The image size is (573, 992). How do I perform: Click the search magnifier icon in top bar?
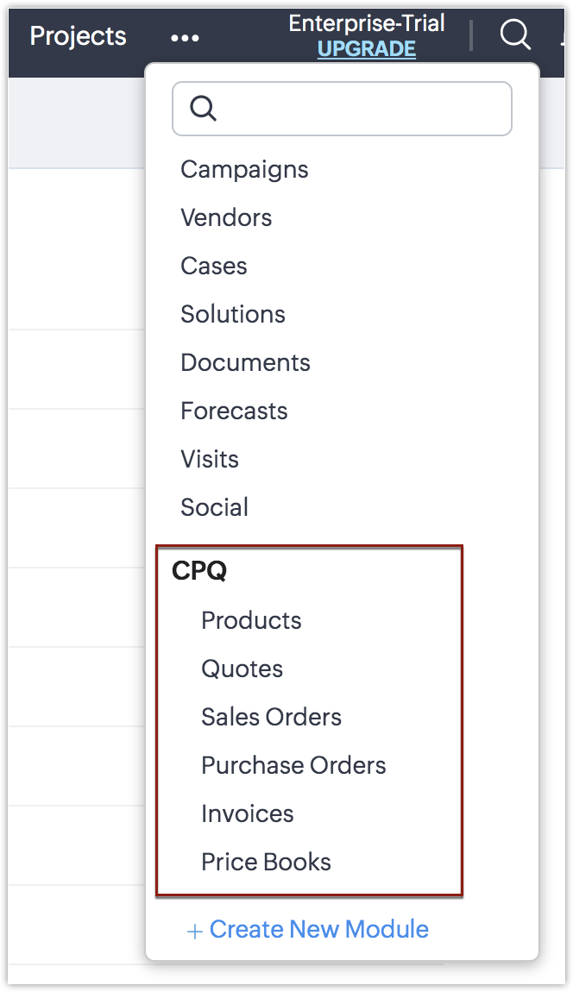(x=515, y=35)
